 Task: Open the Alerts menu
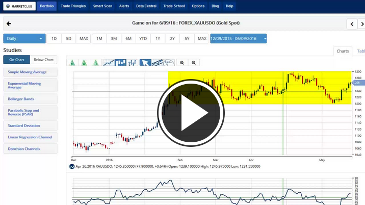[124, 6]
